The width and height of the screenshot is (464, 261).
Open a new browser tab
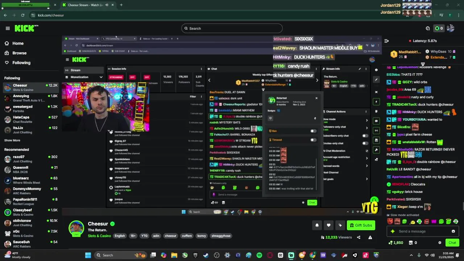[x=121, y=5]
